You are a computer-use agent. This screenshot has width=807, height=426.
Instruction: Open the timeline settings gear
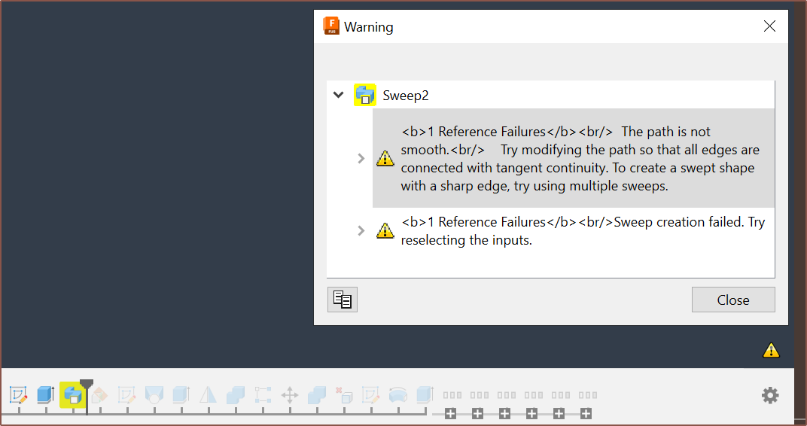pos(770,395)
